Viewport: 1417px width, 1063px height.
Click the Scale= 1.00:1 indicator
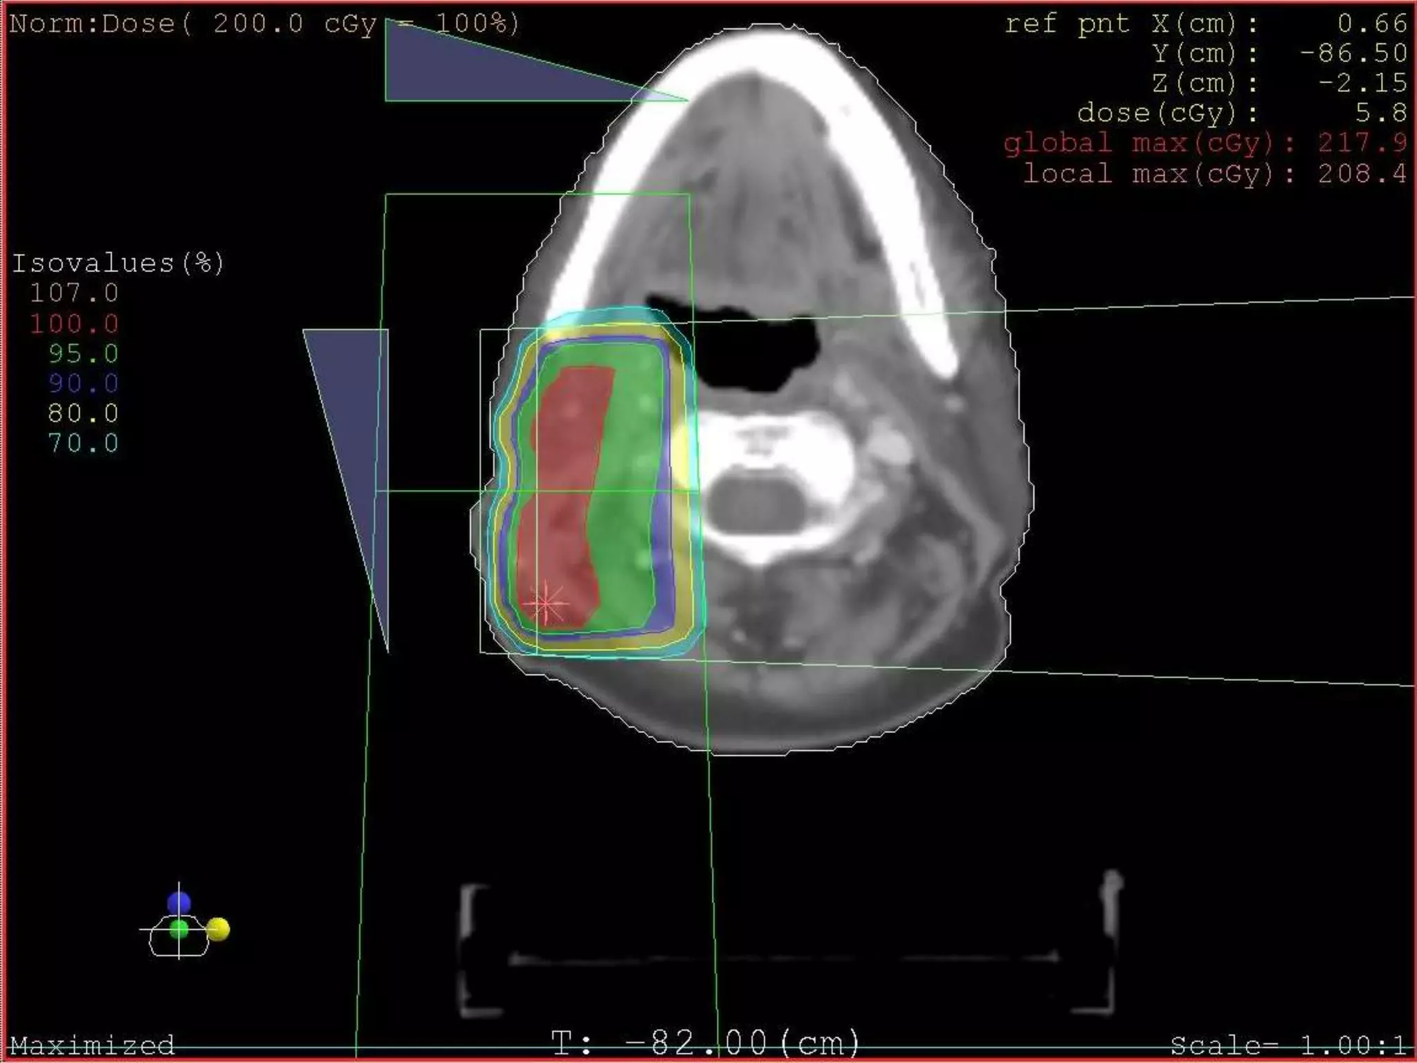click(1288, 1044)
